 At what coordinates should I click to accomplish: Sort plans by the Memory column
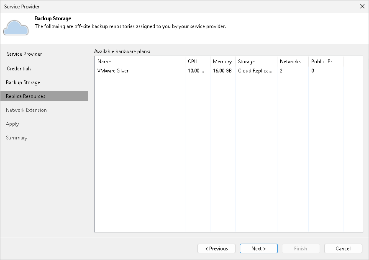(x=222, y=61)
